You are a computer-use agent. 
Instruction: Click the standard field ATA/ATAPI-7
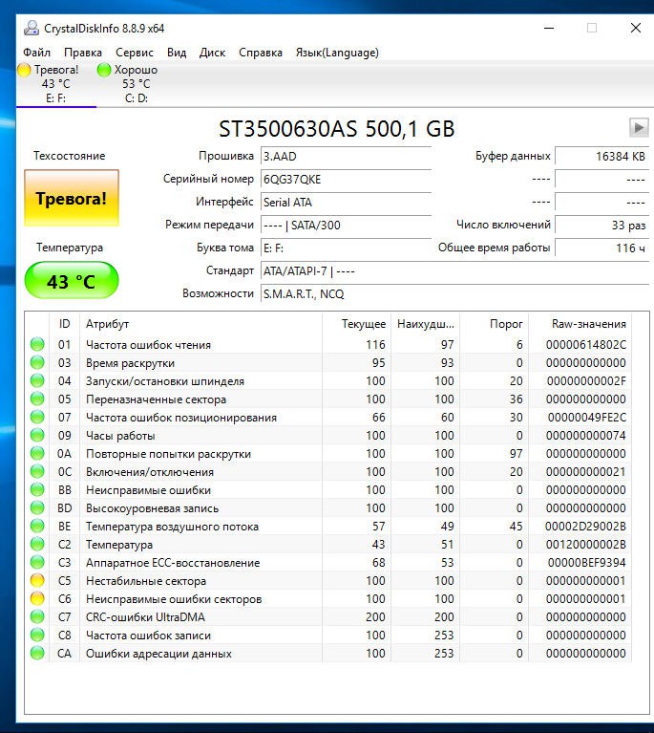tap(454, 270)
